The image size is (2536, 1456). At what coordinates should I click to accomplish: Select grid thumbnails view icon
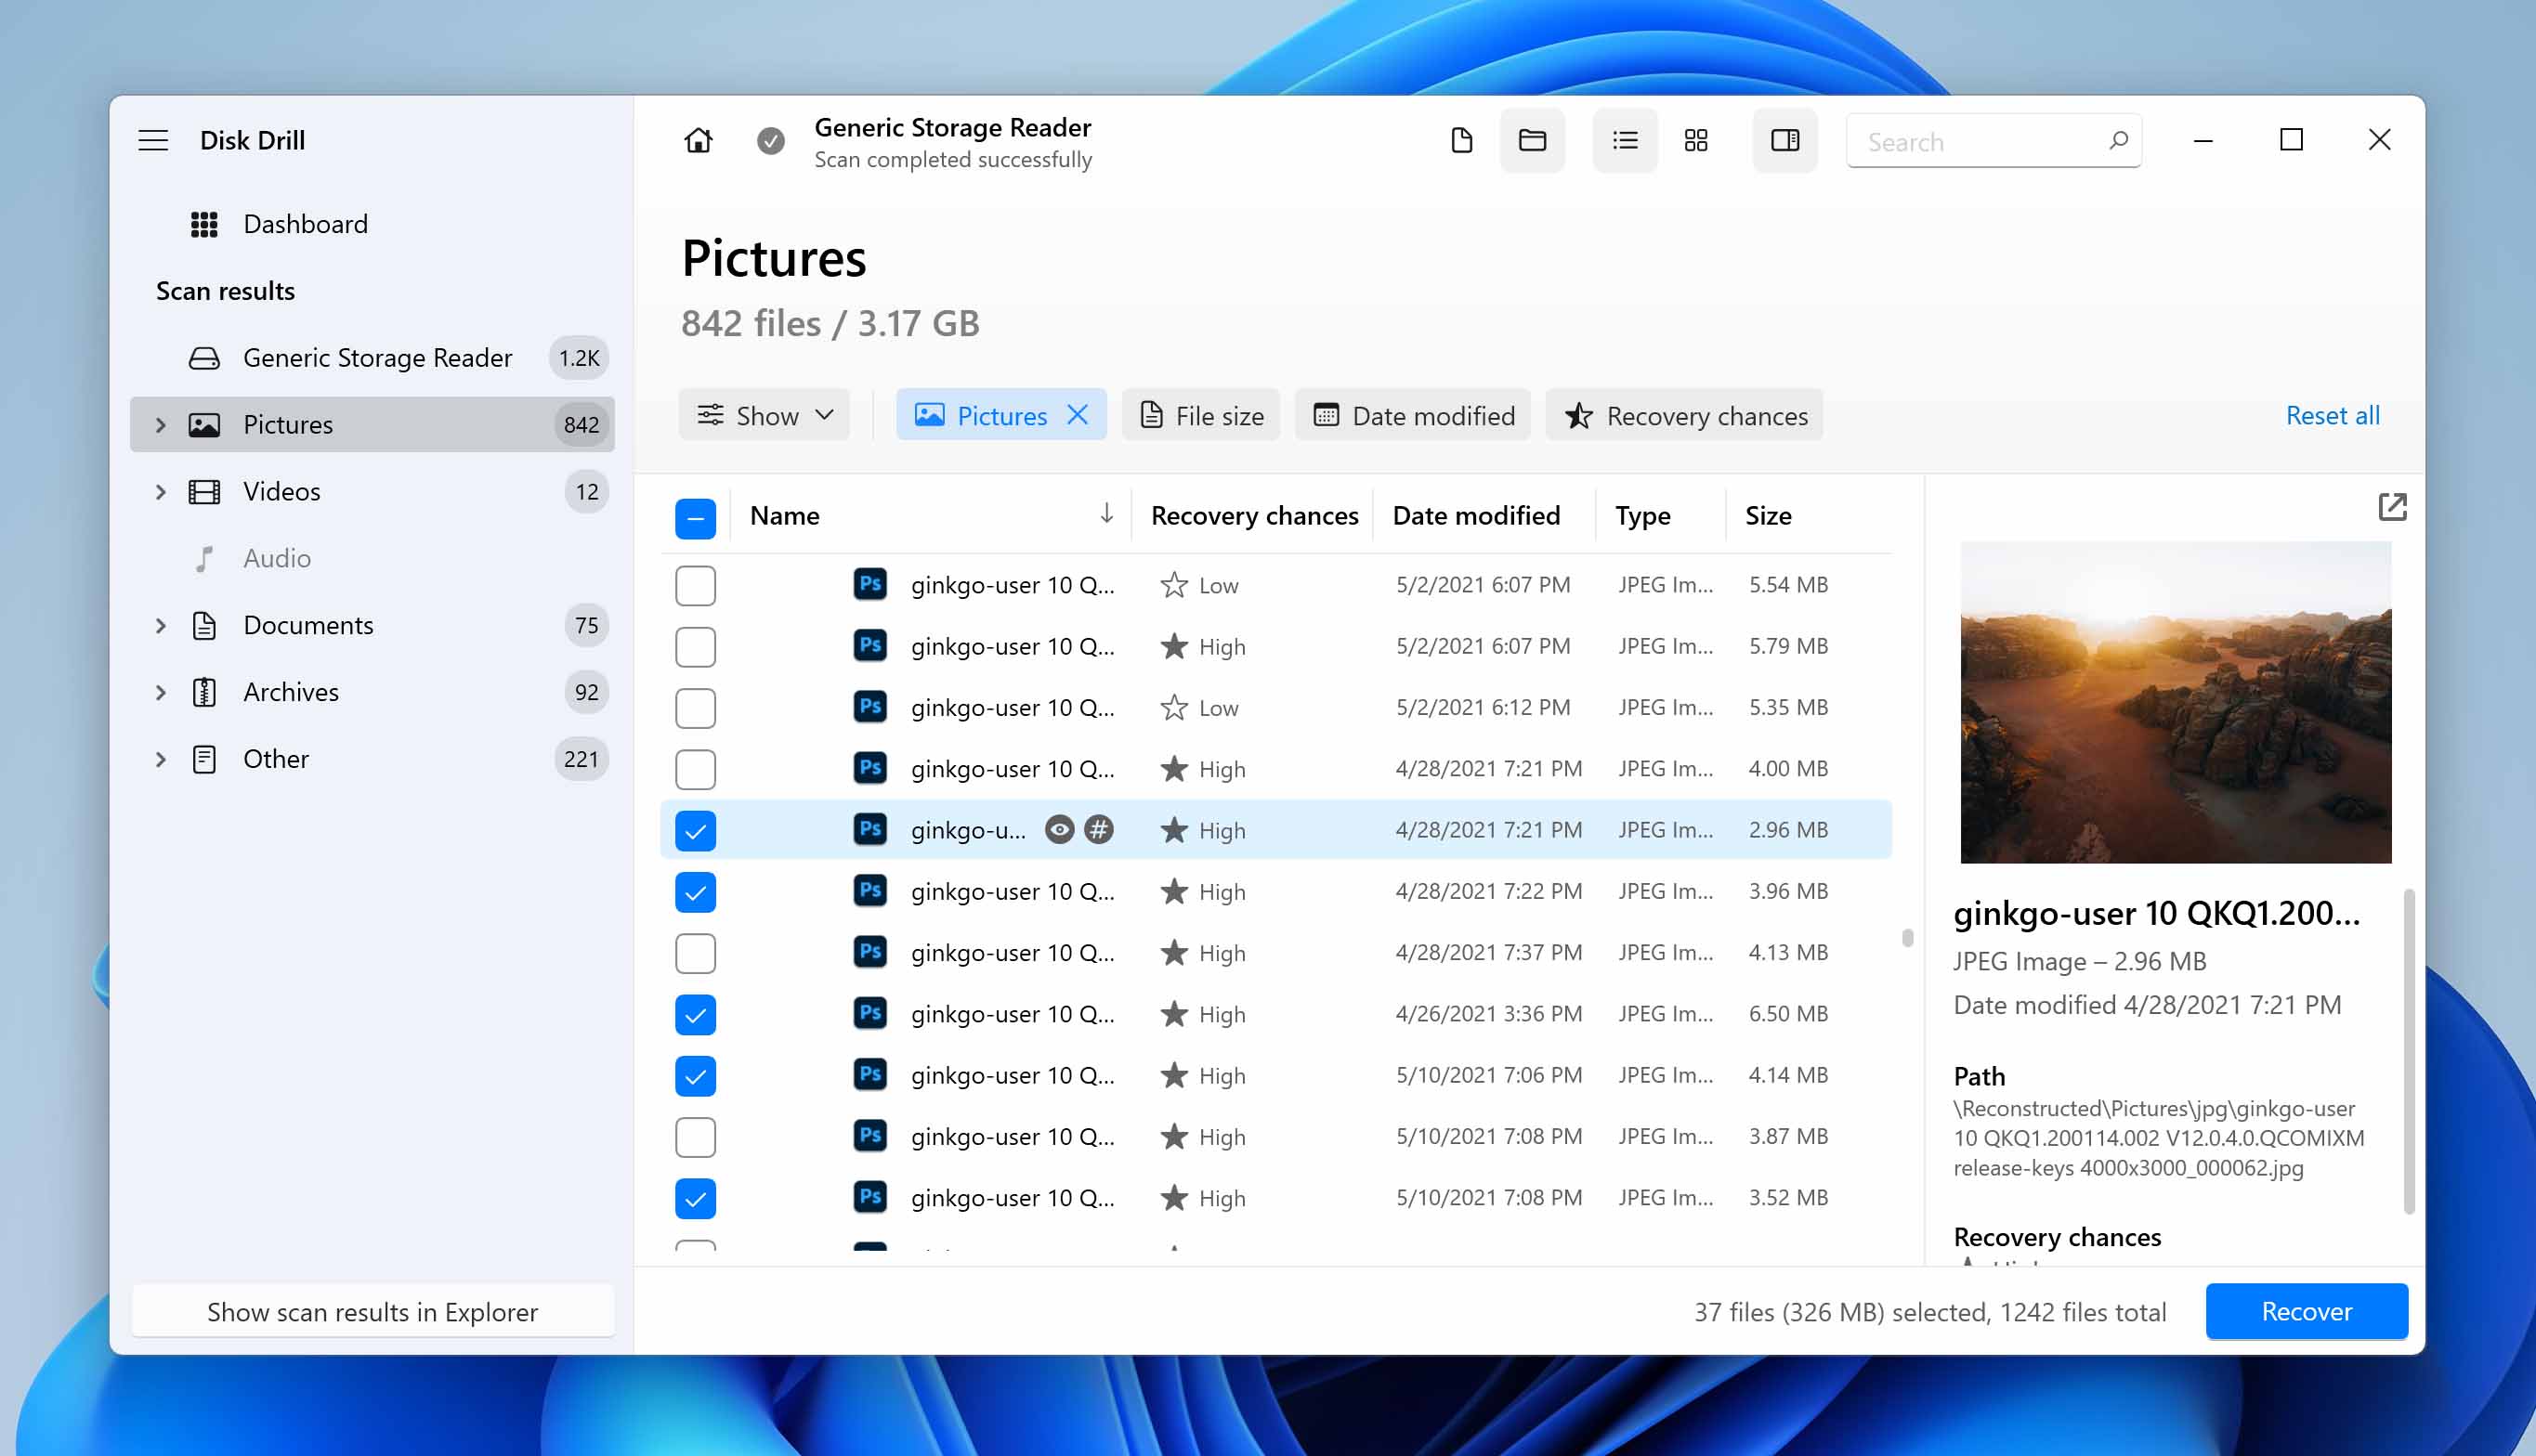[x=1695, y=140]
